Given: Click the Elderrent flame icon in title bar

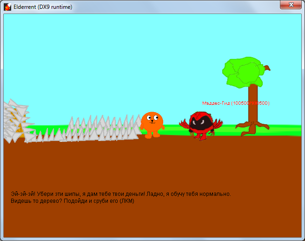Looking at the screenshot, I should point(7,7).
